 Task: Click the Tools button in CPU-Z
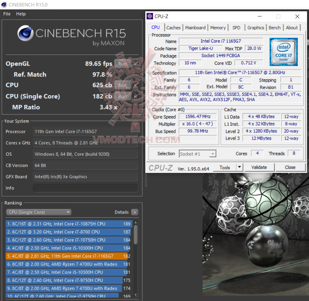(x=225, y=167)
